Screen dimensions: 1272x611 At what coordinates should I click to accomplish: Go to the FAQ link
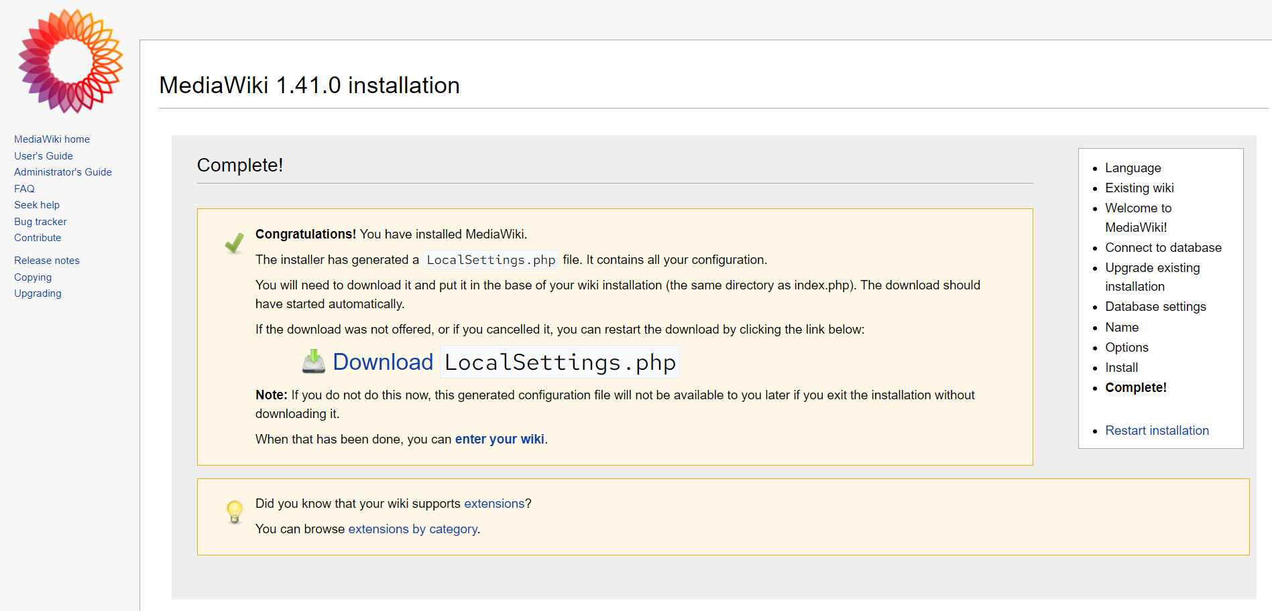(x=24, y=189)
